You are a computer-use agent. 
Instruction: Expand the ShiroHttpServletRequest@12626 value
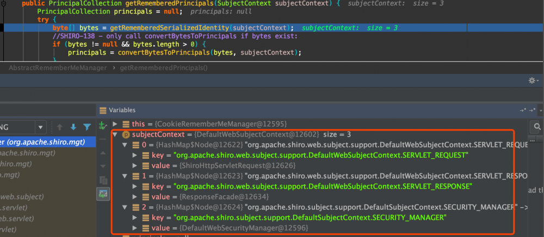[x=135, y=166]
